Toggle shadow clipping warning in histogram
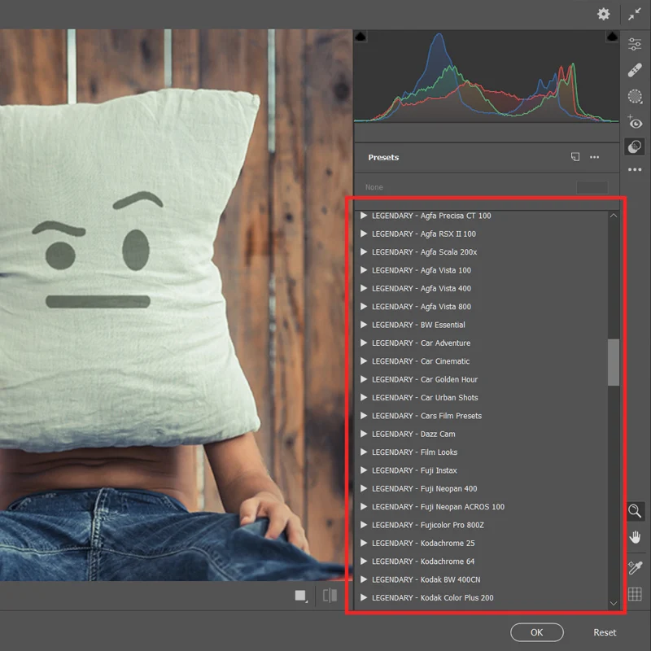The width and height of the screenshot is (651, 651). point(360,37)
